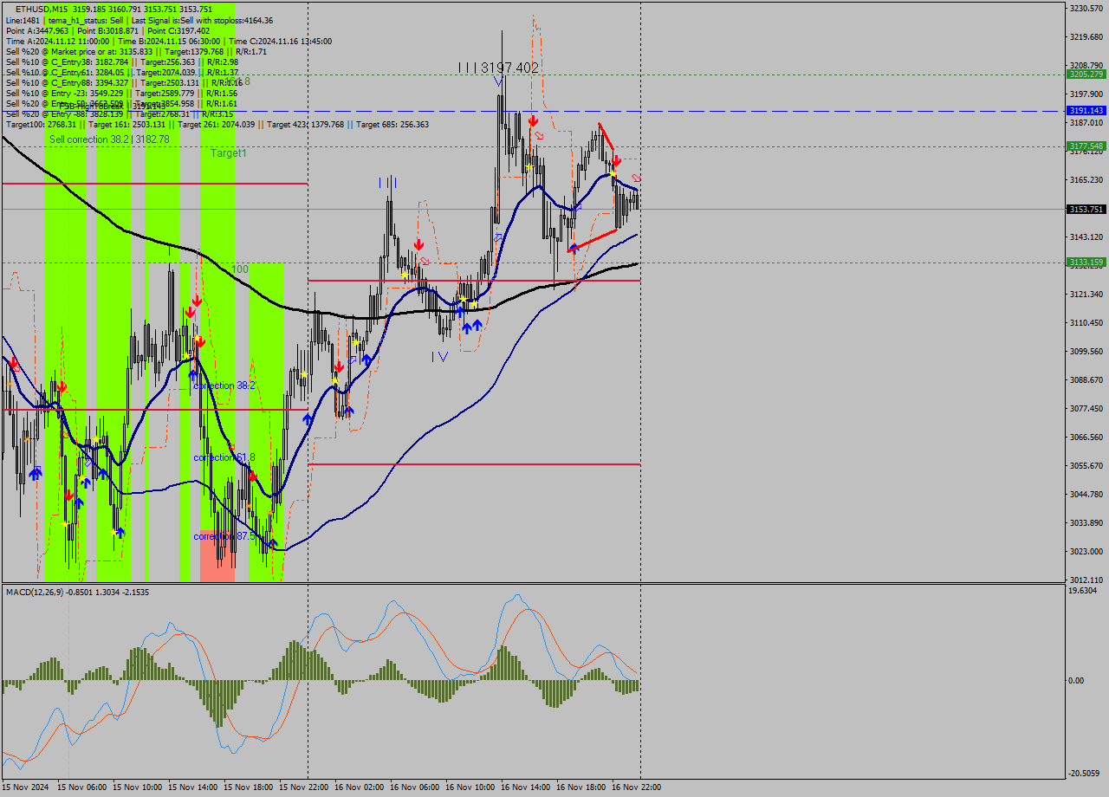Click the green 3133.159 price tag

(x=1086, y=262)
